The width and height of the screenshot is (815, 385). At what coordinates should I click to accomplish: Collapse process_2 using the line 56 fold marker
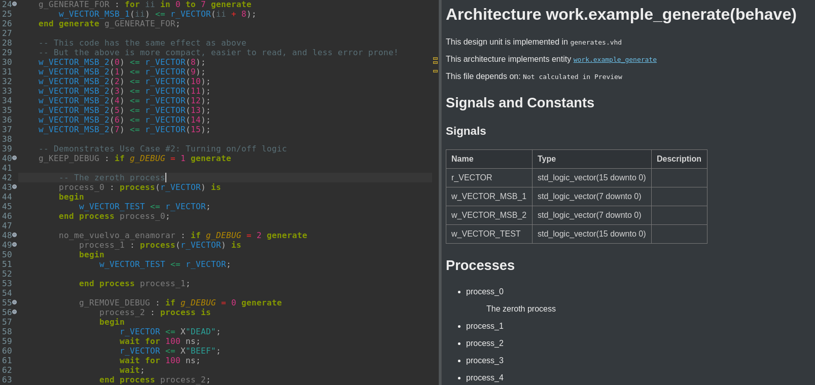pos(14,312)
